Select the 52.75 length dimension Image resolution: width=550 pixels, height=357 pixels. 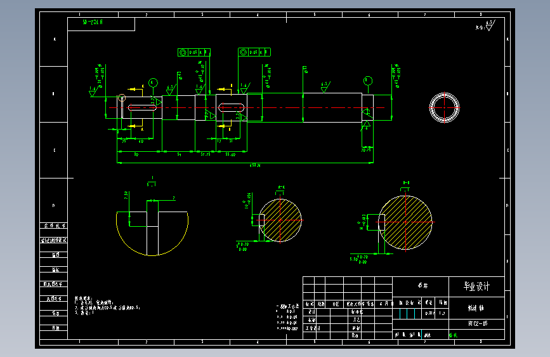[x=206, y=154]
